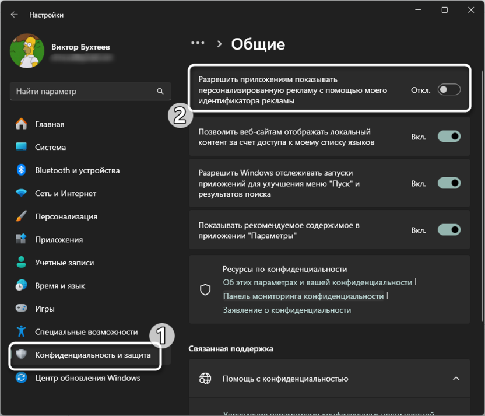The height and width of the screenshot is (416, 485).
Task: Click the Время и язык clock icon
Action: click(x=22, y=285)
